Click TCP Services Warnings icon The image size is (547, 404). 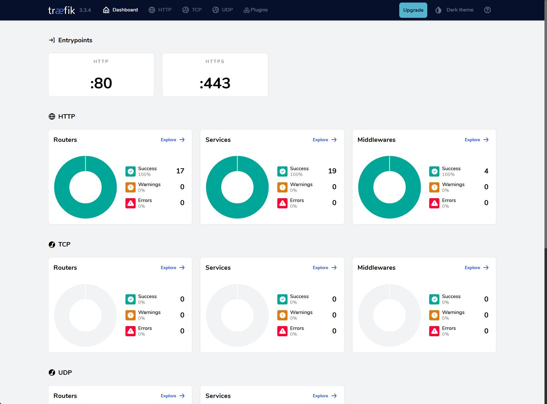pyautogui.click(x=282, y=315)
